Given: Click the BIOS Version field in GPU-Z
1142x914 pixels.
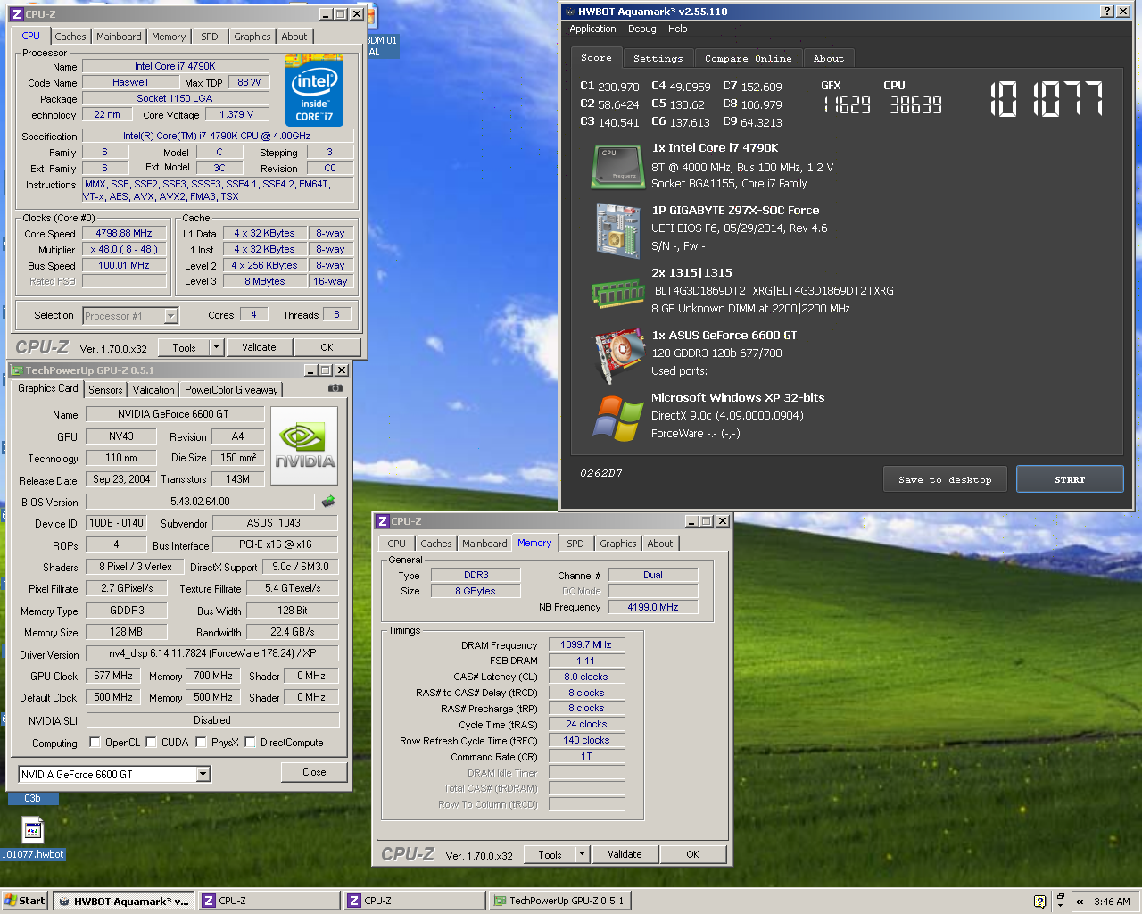Looking at the screenshot, I should coord(200,502).
